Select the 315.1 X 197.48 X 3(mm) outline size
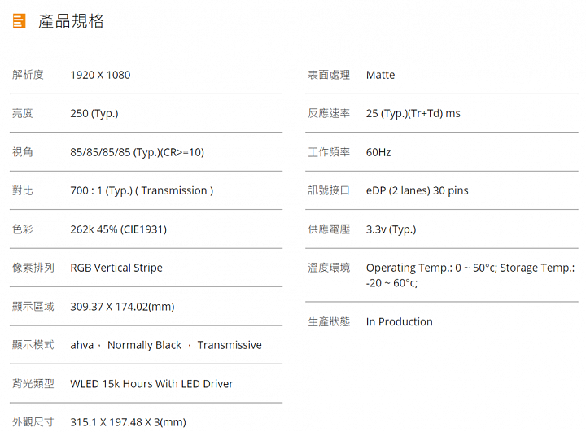 pos(129,422)
